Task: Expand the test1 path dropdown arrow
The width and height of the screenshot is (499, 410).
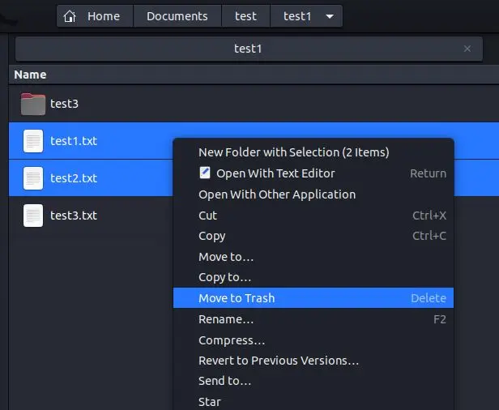Action: coord(329,16)
